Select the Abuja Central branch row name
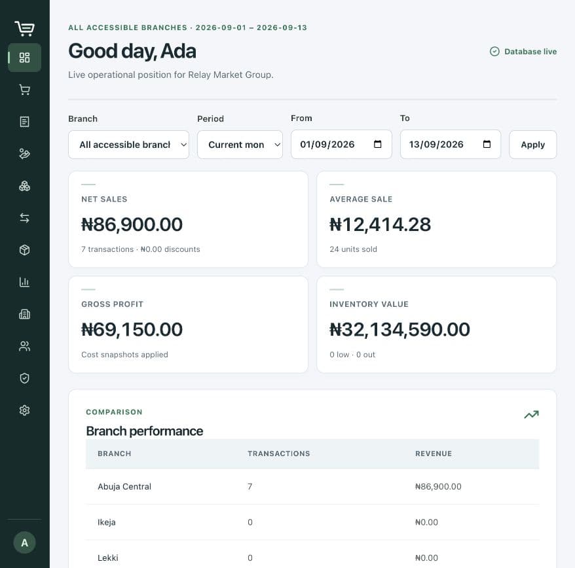The width and height of the screenshot is (575, 568). 124,487
